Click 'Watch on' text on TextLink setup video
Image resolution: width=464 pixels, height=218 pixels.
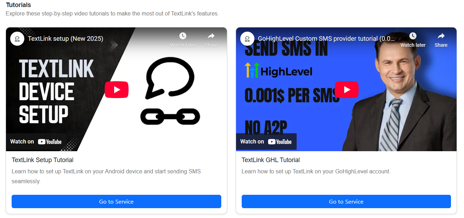pyautogui.click(x=22, y=142)
